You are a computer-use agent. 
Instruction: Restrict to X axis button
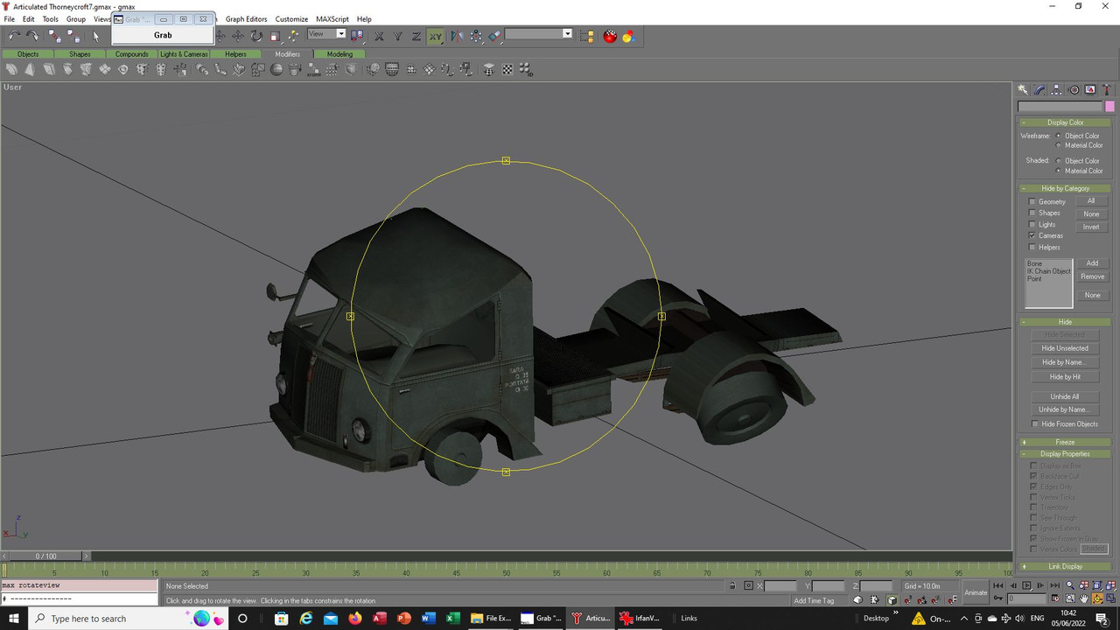[x=379, y=36]
